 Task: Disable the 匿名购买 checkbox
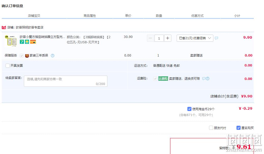(x=238, y=128)
